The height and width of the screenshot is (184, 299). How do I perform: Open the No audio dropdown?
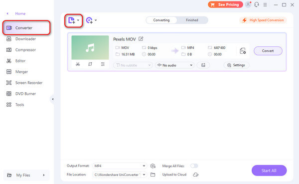[175, 65]
